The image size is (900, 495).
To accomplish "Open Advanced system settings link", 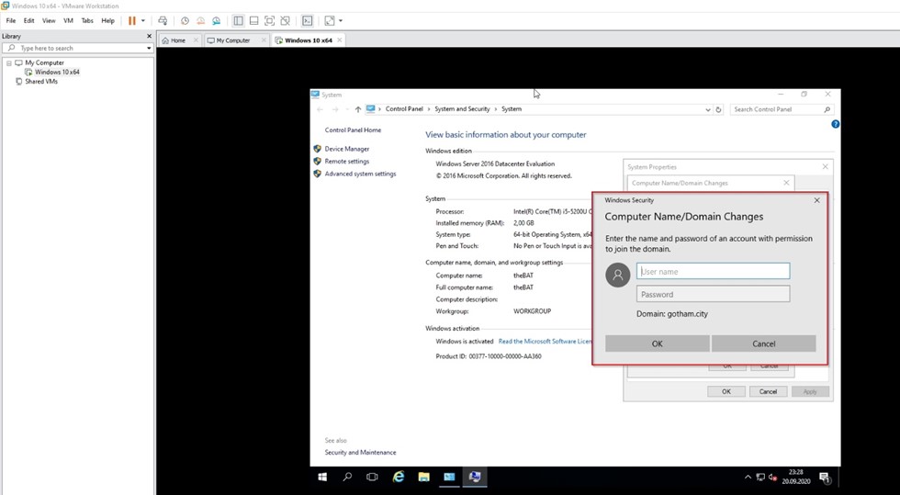I will pyautogui.click(x=360, y=174).
